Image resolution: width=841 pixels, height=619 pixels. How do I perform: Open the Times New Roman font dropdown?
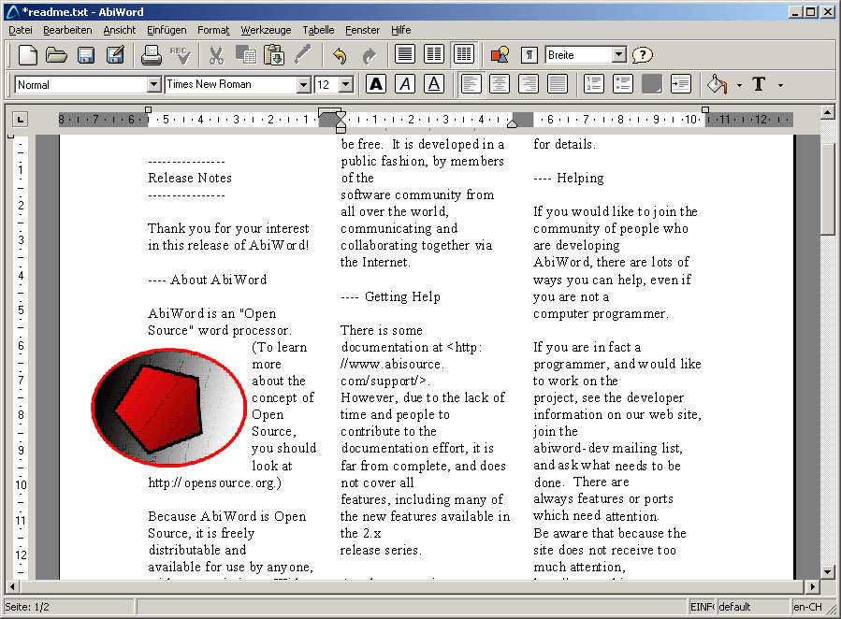(304, 84)
